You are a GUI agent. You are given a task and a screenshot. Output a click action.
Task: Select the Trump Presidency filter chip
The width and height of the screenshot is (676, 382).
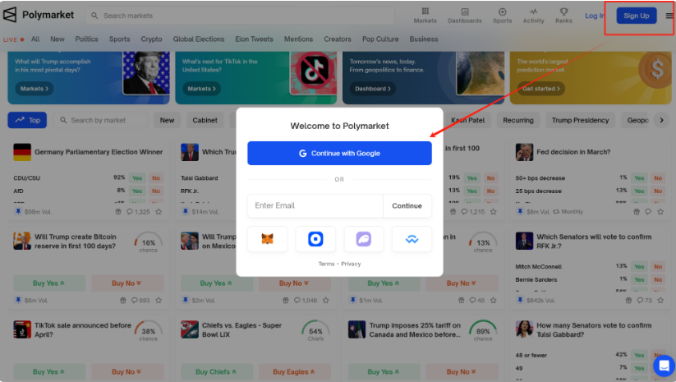580,120
